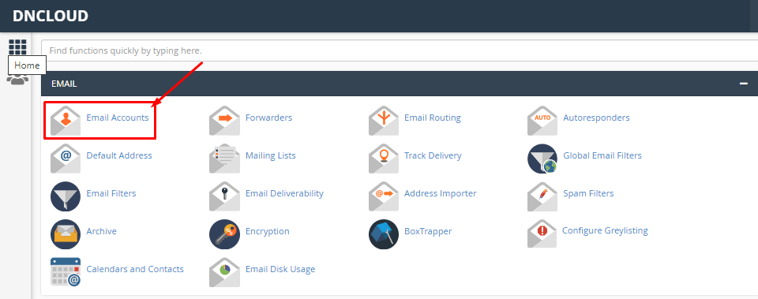
Task: Open the Forwarders link
Action: [268, 118]
